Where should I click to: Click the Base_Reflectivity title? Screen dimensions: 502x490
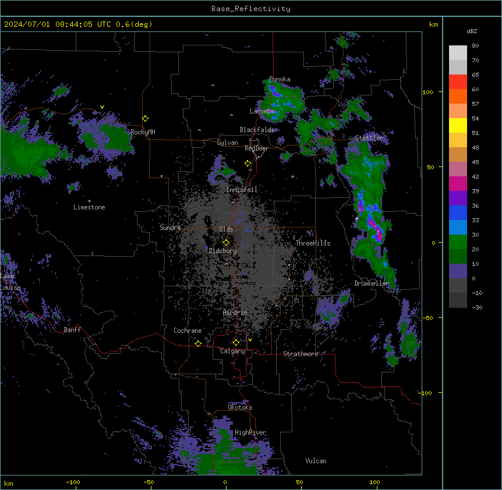pyautogui.click(x=251, y=9)
